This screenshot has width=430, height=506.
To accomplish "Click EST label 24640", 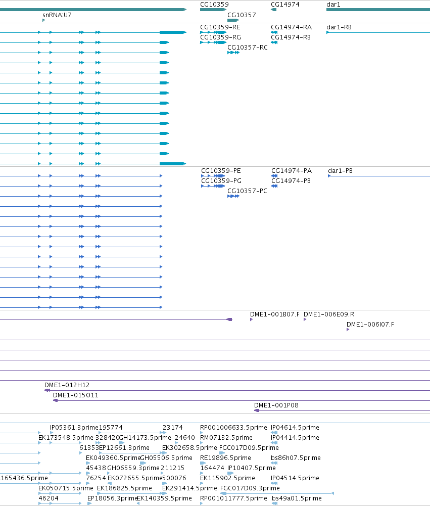I will 185,438.
